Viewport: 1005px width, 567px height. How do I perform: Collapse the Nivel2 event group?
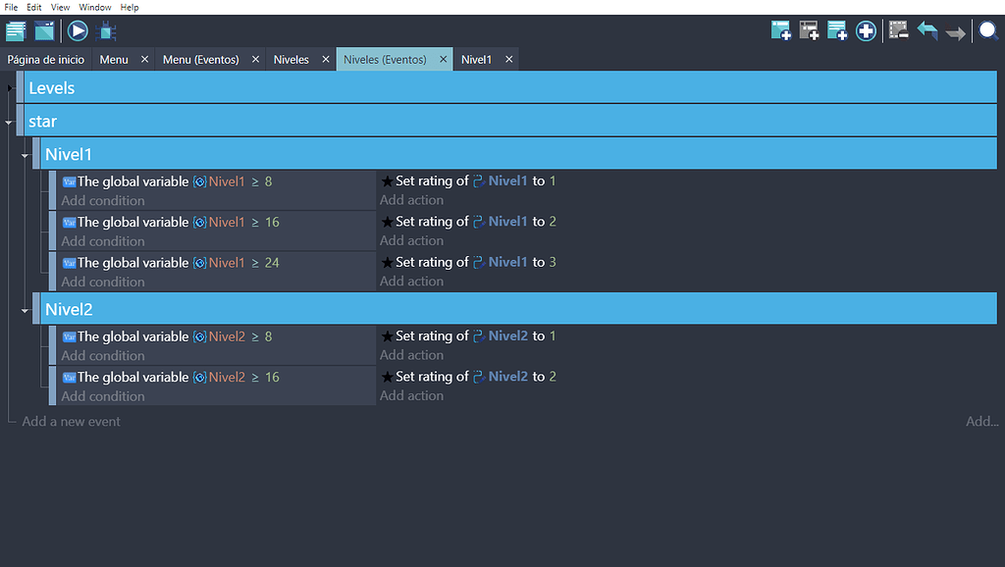26,310
